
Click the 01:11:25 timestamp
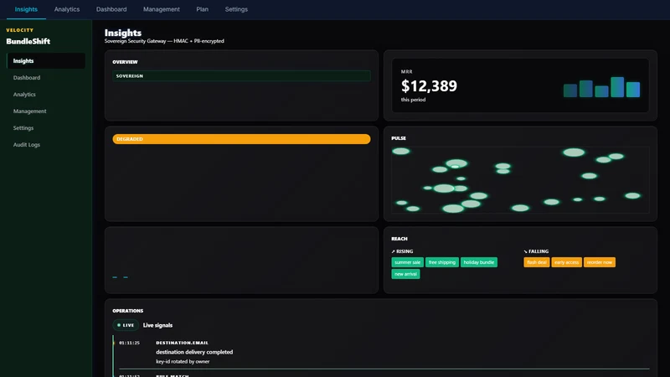(130, 343)
